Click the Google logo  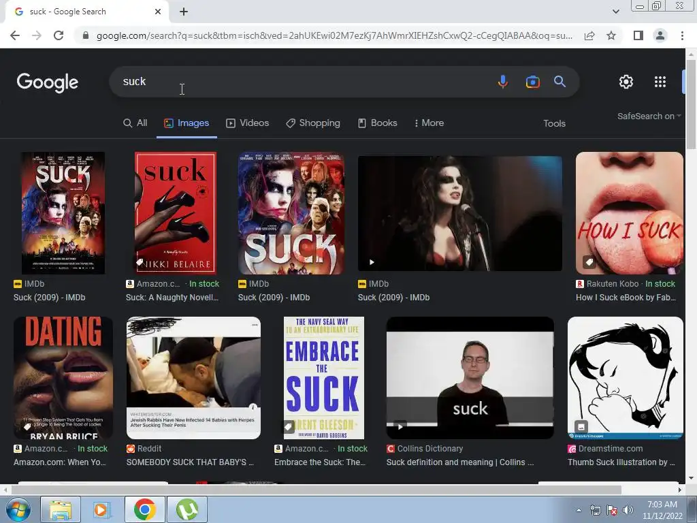coord(48,82)
